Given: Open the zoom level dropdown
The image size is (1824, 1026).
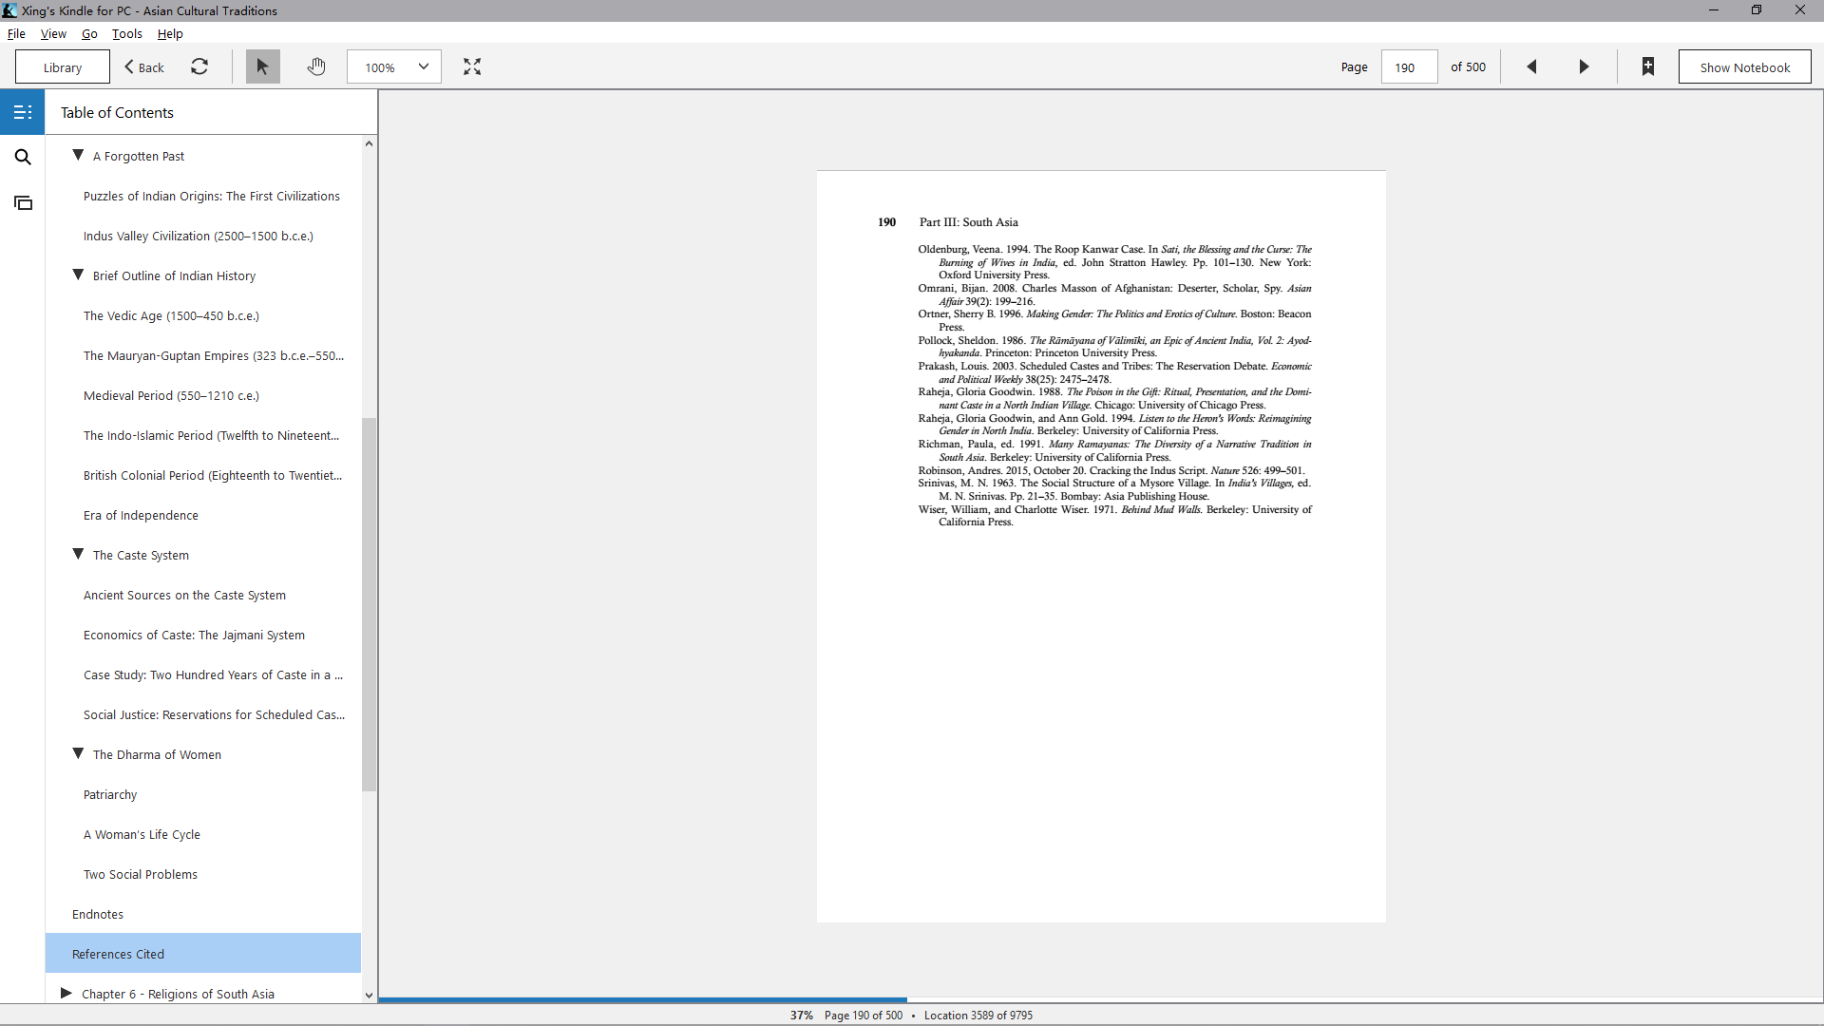Looking at the screenshot, I should pyautogui.click(x=394, y=67).
